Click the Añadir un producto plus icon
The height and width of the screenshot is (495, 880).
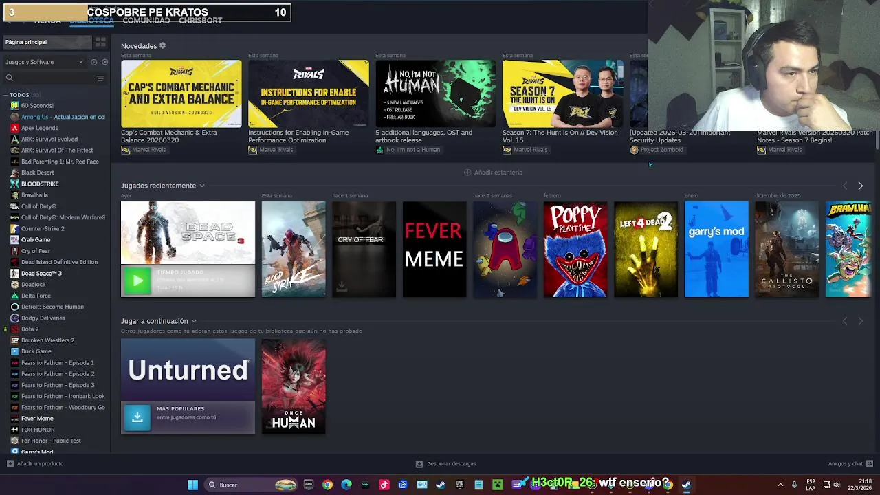10,464
